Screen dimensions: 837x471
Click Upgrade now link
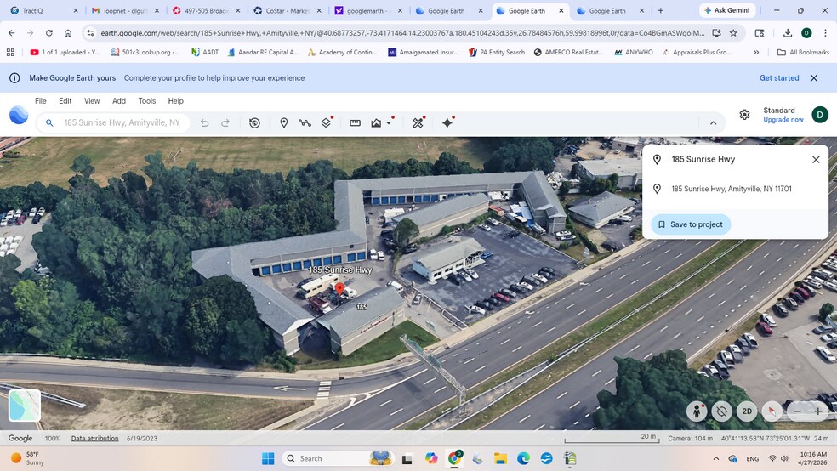(x=783, y=120)
